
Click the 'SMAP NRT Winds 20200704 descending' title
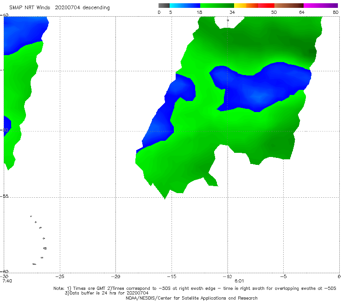59,8
